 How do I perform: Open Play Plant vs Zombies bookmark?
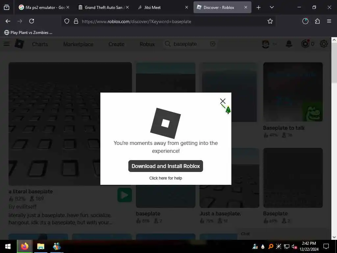pos(28,33)
